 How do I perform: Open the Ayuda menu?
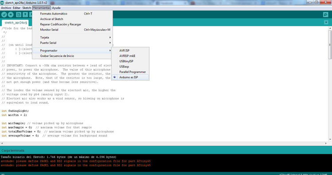tap(56, 8)
